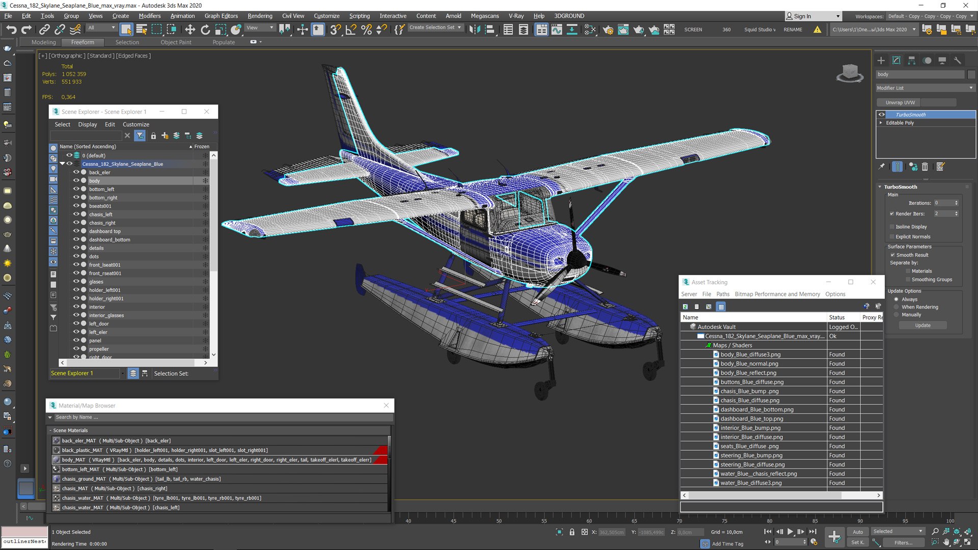978x550 pixels.
Task: Enable the Isoline Display checkbox
Action: (892, 227)
